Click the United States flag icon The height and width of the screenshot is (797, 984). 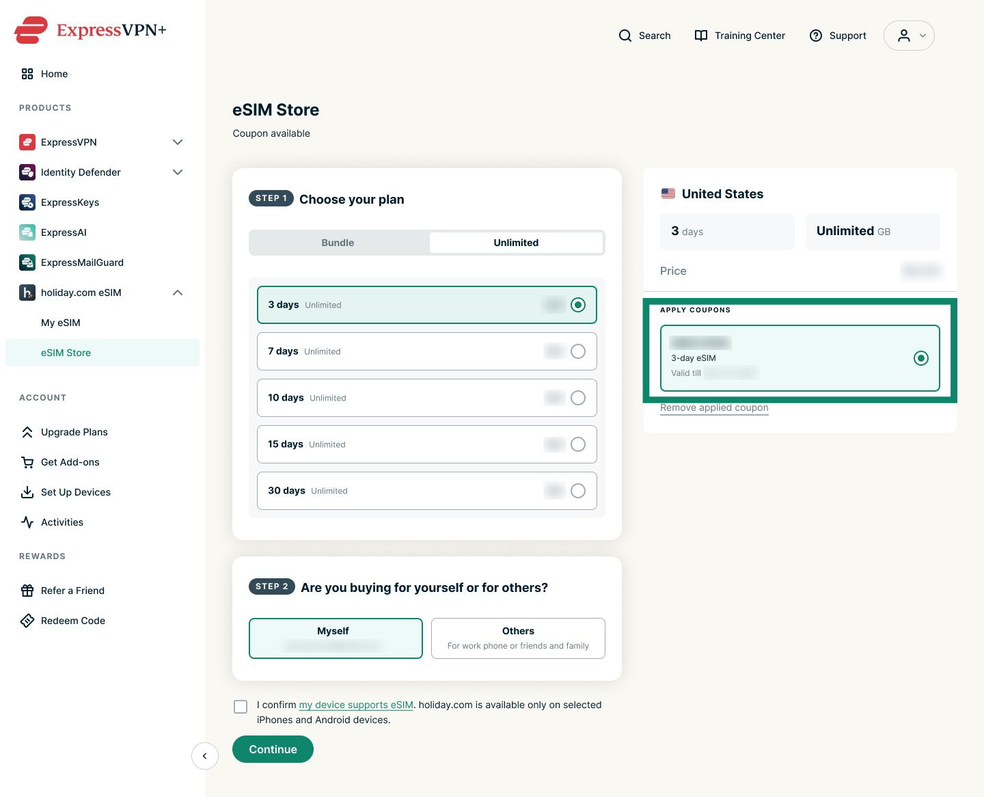(x=668, y=194)
